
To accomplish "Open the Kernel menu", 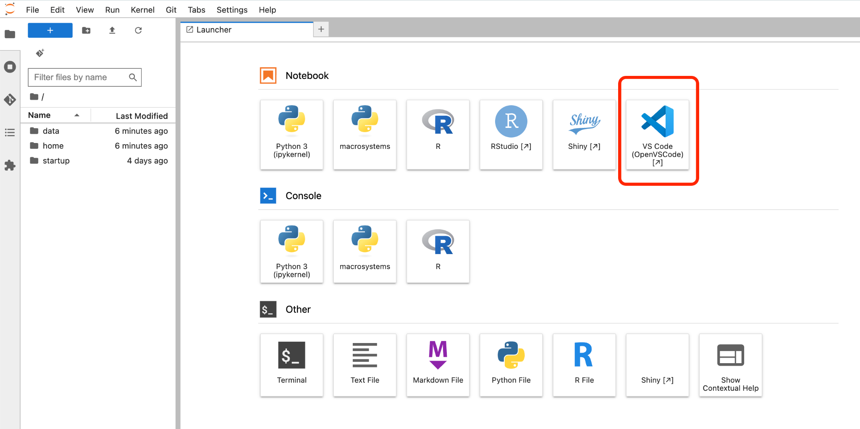I will [x=142, y=10].
